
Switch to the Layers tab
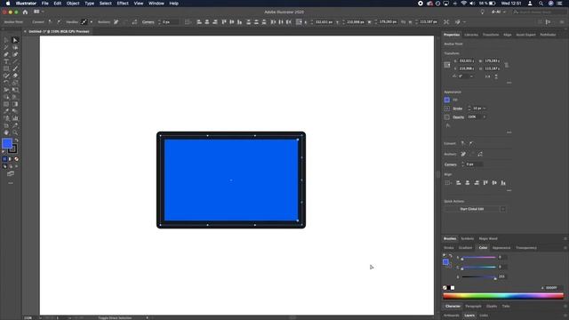(x=469, y=316)
